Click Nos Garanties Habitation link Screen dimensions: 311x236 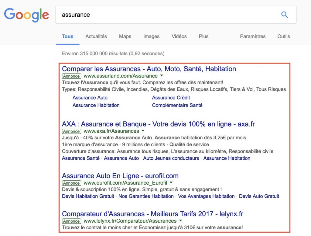point(146,196)
